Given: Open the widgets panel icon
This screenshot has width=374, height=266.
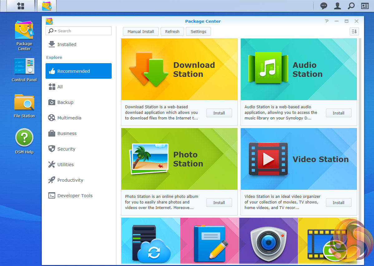Looking at the screenshot, I should [x=365, y=6].
